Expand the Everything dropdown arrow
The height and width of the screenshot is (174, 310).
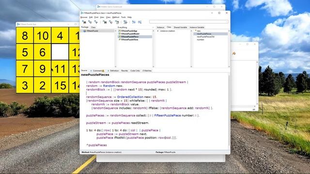coord(153,28)
